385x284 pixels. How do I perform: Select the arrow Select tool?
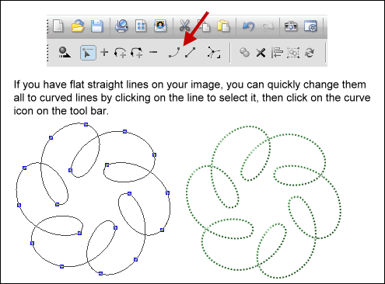[88, 53]
